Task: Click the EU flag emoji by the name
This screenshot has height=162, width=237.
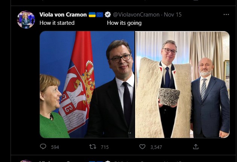Action: pyautogui.click(x=100, y=15)
